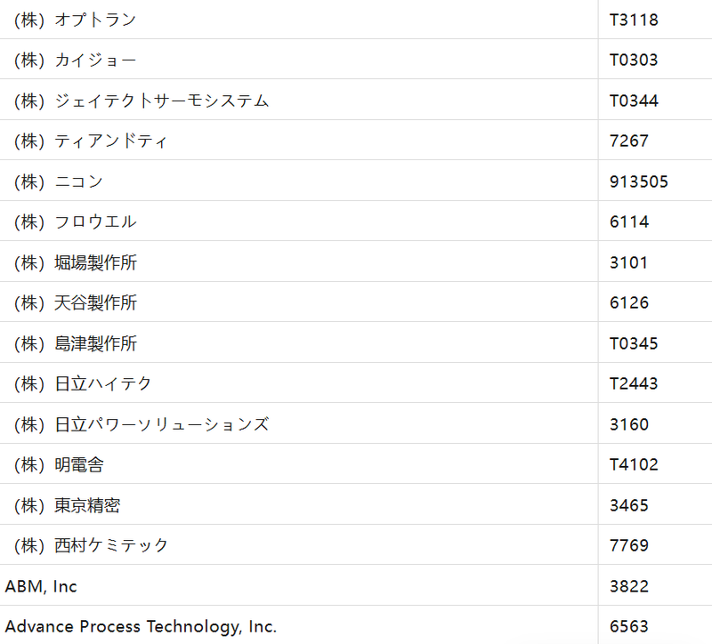The height and width of the screenshot is (644, 712).
Task: Select code 913505 in the table
Action: [639, 181]
